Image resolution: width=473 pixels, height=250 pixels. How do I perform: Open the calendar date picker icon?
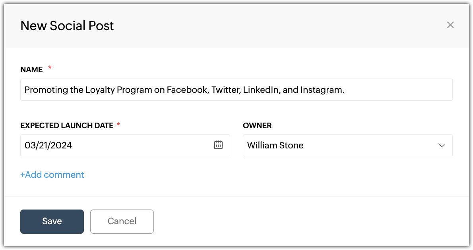point(218,145)
